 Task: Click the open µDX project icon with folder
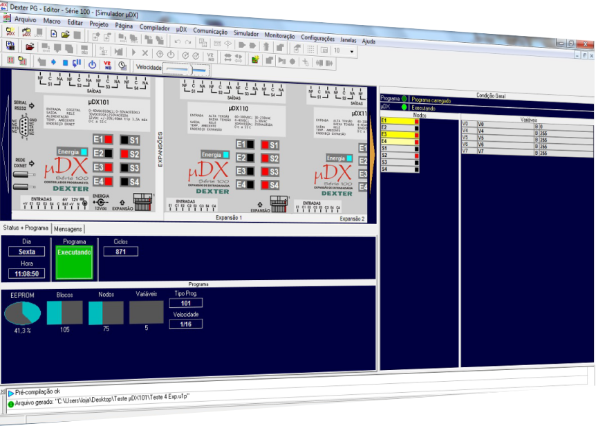click(x=26, y=33)
